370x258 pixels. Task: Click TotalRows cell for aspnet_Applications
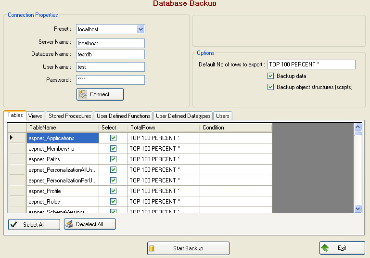click(x=164, y=138)
